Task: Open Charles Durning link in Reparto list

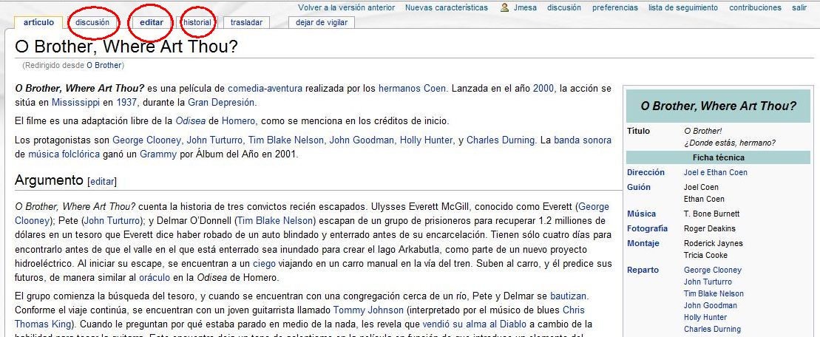Action: pos(712,329)
